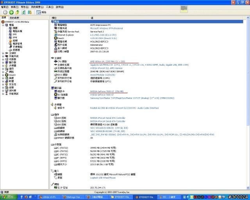The height and width of the screenshot is (200, 250).
Task: Open the Gigabyte GA-M55SLI-S4 motherboard link
Action: tap(139, 65)
